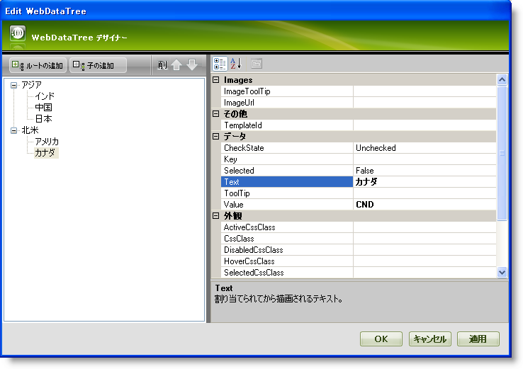This screenshot has height=369, width=523.
Task: Click the キャンセル cancel button
Action: [x=430, y=339]
